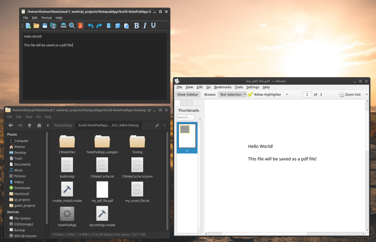376x242 pixels.
Task: Toggle Italic formatting in notepad
Action: 145,26
